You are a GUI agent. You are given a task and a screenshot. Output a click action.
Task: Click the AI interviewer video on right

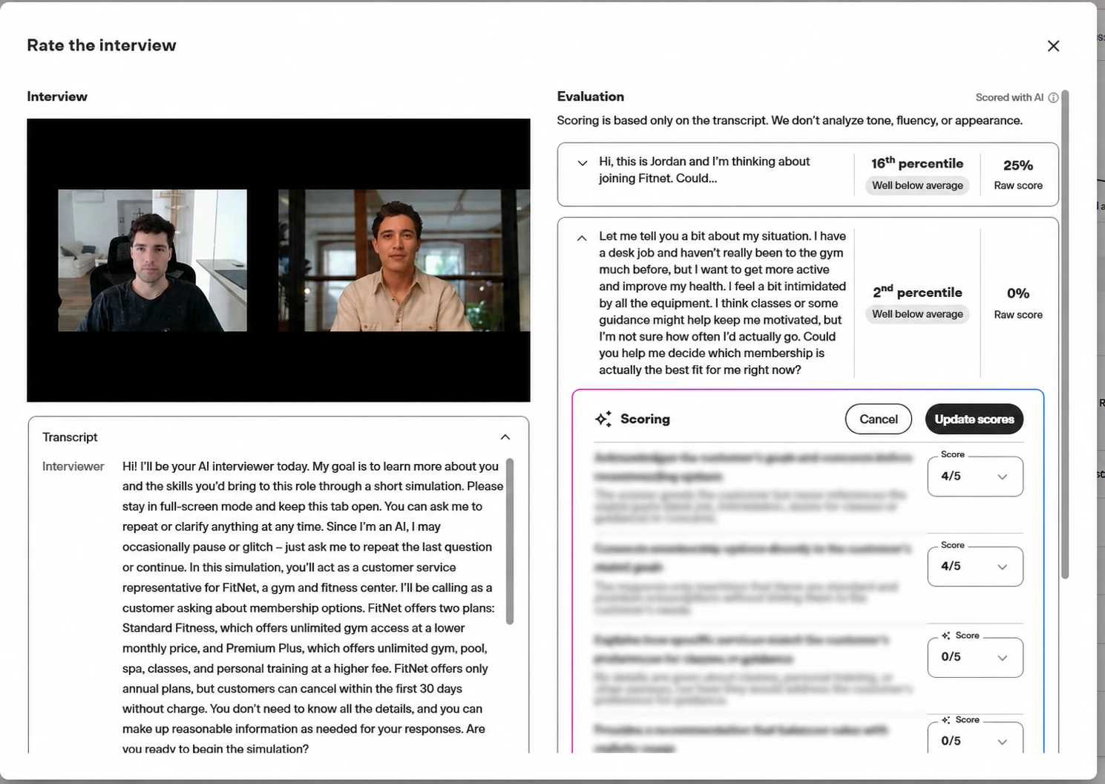(x=404, y=261)
